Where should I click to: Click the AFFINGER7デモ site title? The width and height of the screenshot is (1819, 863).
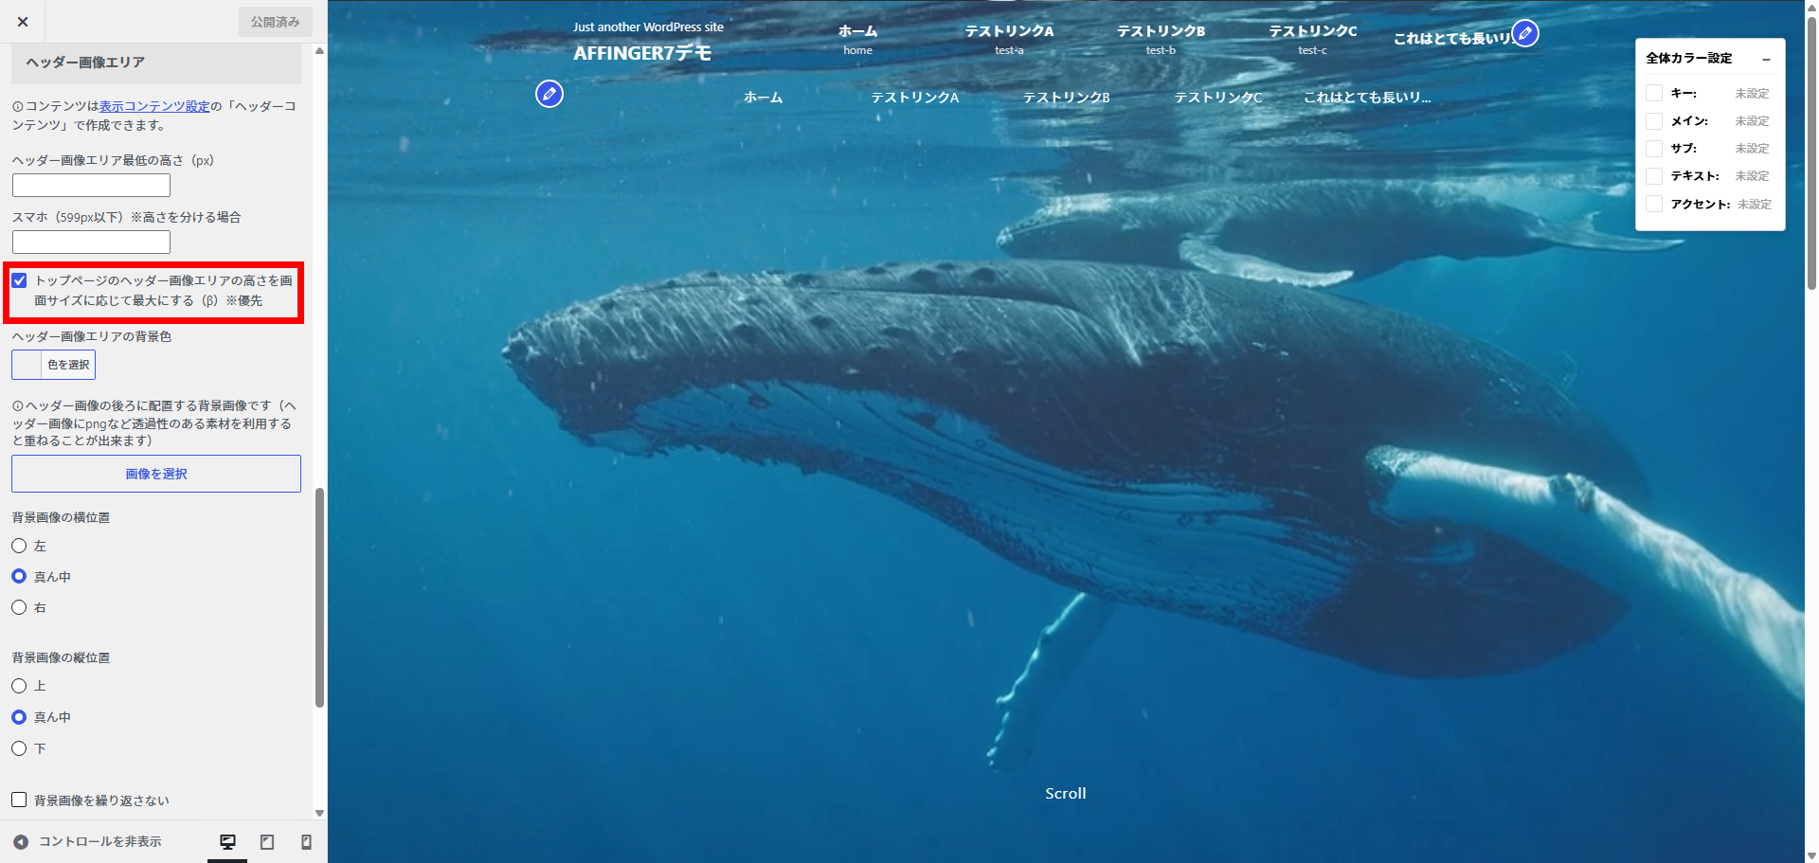642,53
